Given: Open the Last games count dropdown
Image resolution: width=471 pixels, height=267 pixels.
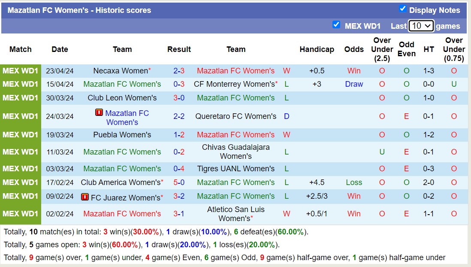Looking at the screenshot, I should (421, 26).
